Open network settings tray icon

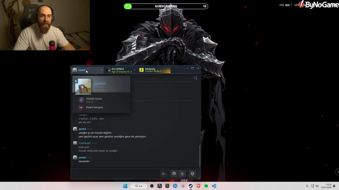point(313,186)
